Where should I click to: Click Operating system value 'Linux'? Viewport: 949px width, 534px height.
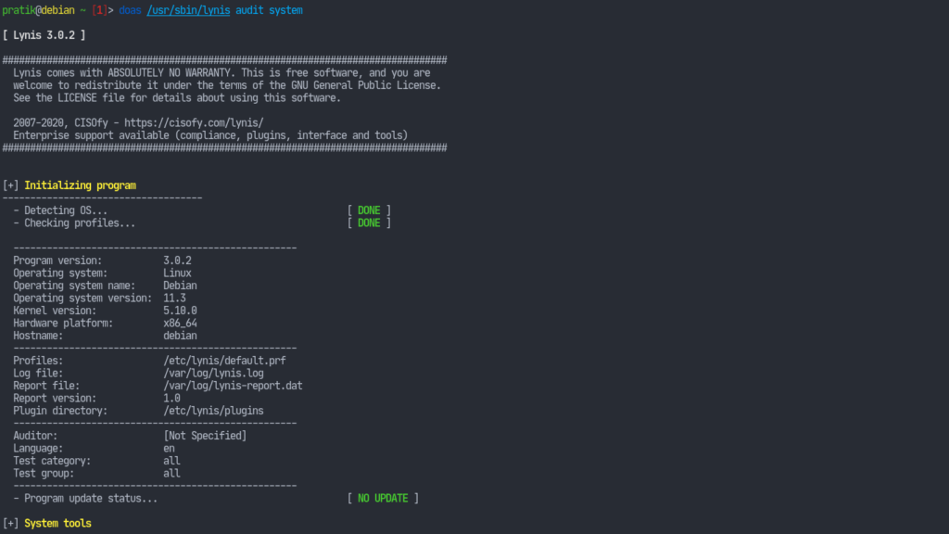177,273
